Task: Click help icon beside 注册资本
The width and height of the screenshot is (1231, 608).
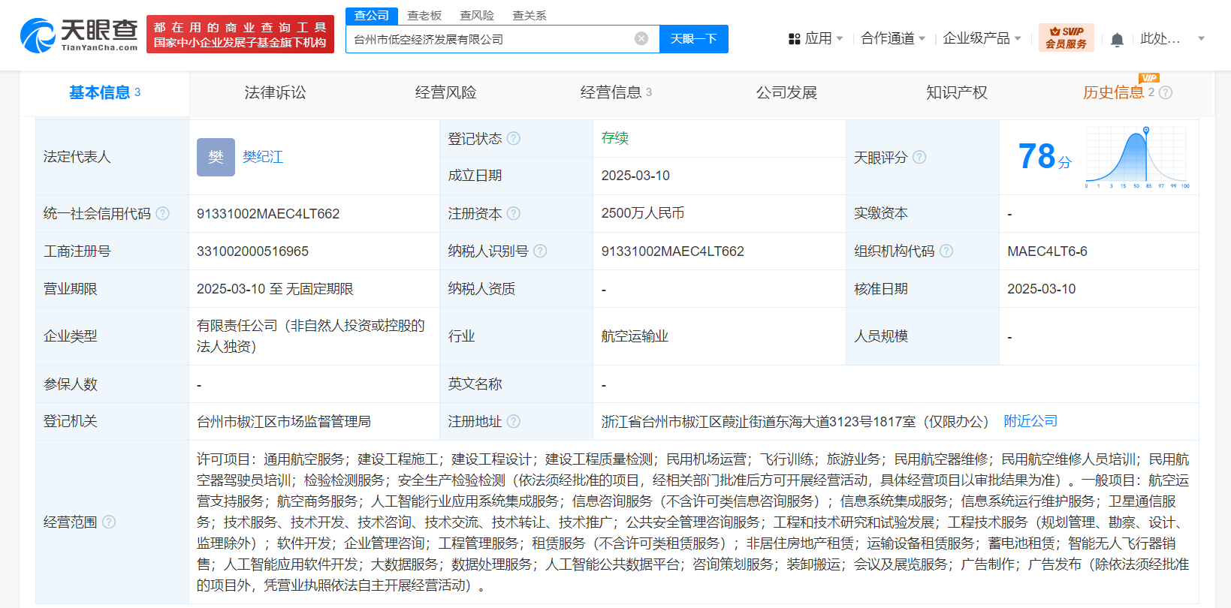Action: 514,214
